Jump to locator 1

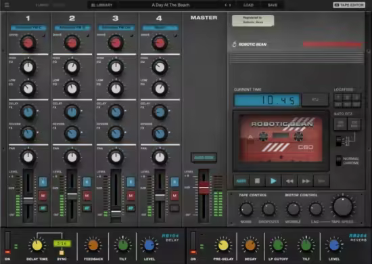[x=339, y=97]
